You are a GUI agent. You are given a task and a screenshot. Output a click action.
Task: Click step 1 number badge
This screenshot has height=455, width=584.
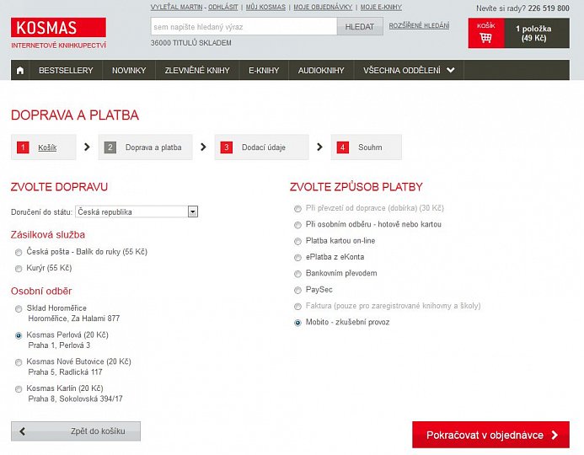(23, 147)
